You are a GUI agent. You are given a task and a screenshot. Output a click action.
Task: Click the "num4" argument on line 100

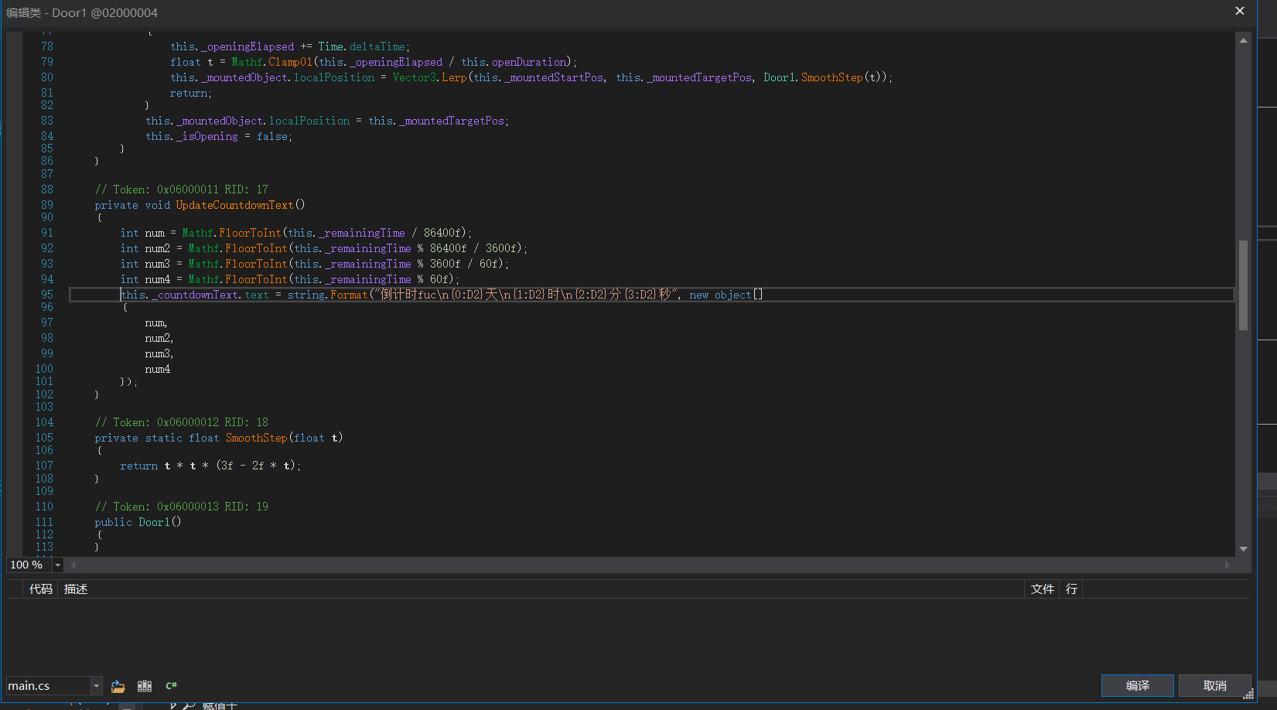158,369
